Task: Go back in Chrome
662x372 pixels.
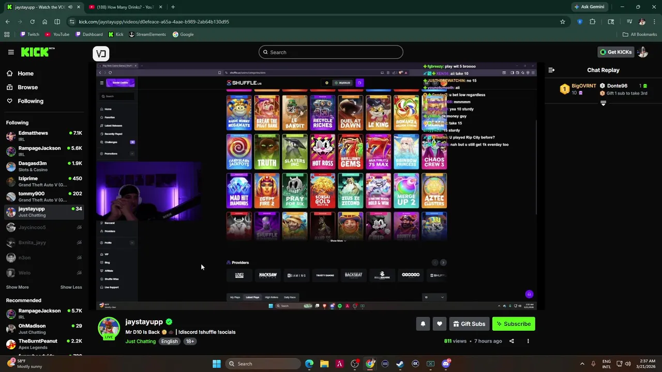Action: point(7,22)
